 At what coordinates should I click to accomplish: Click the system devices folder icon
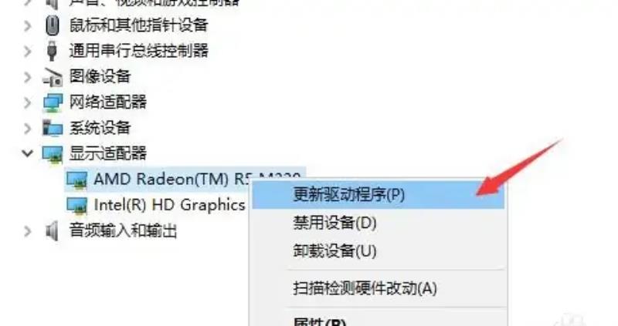53,128
